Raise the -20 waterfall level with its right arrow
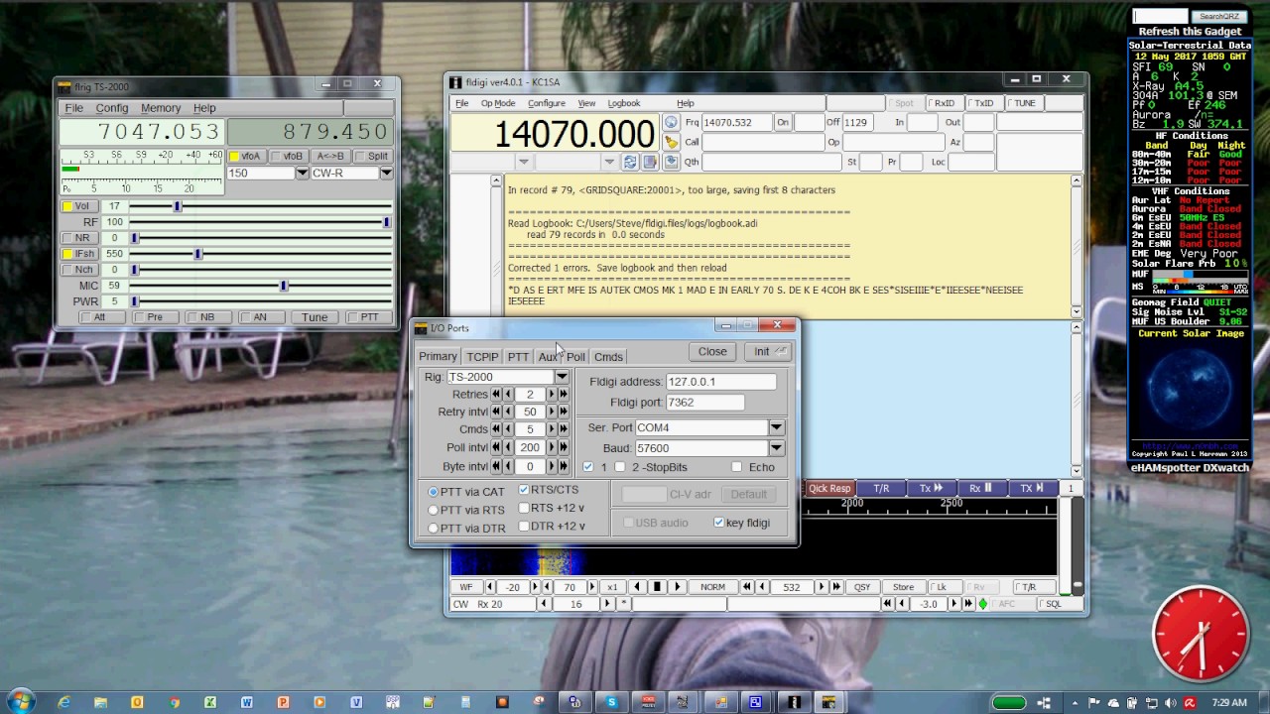This screenshot has height=714, width=1270. (x=533, y=587)
